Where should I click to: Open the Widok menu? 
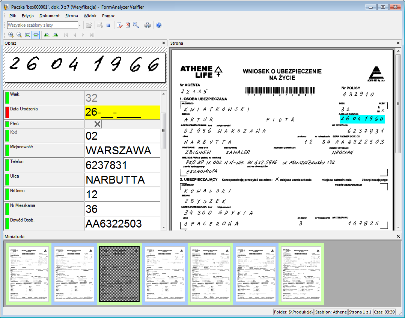coord(90,16)
